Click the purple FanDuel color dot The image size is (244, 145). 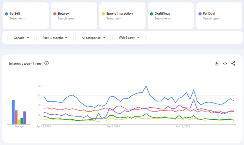tap(200, 14)
